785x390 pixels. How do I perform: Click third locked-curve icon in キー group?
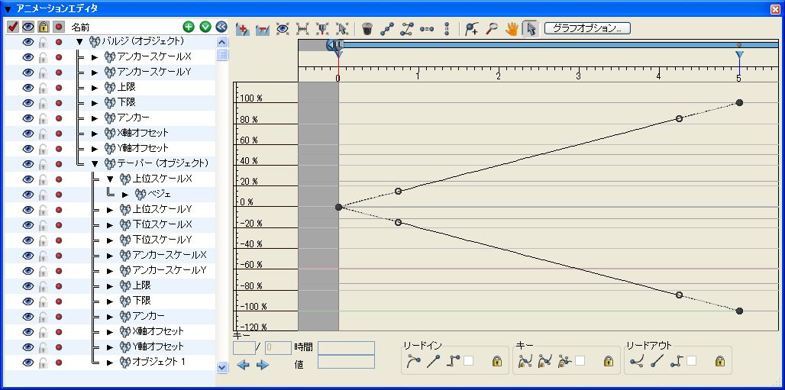point(565,361)
